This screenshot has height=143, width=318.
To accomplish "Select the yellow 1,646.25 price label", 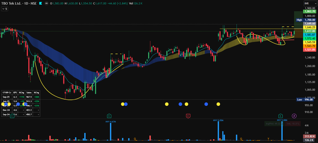I will click(310, 27).
